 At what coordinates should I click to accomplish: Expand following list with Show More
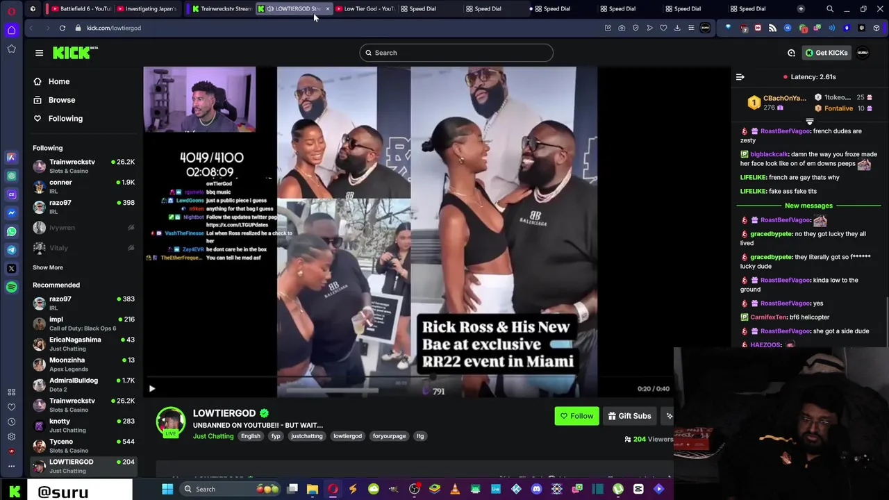tap(48, 267)
